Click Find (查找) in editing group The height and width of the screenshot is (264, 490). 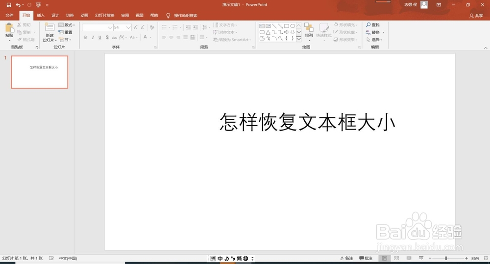(373, 24)
